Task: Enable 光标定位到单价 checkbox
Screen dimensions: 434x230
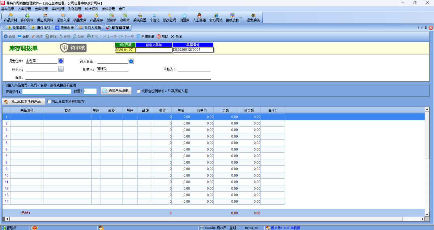Action: (x=139, y=91)
